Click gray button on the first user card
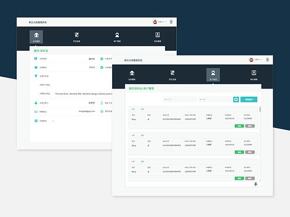290x217 pixels. point(250,126)
